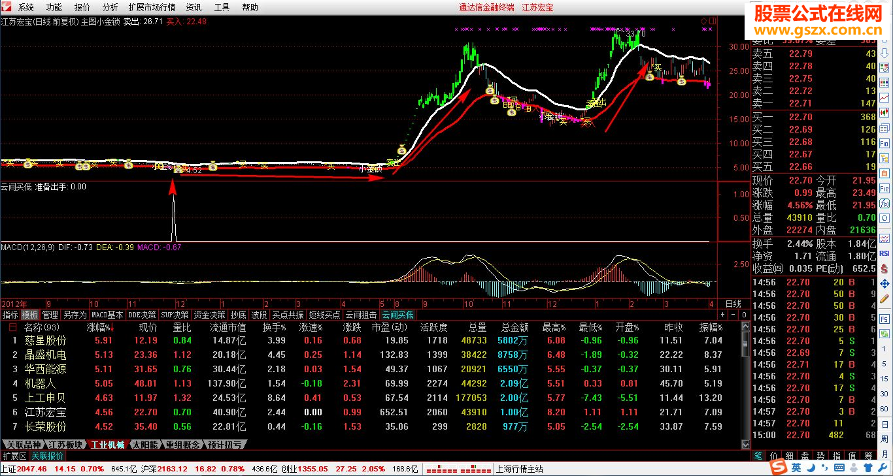Open the 系统 menu
893x476 pixels.
(26, 7)
